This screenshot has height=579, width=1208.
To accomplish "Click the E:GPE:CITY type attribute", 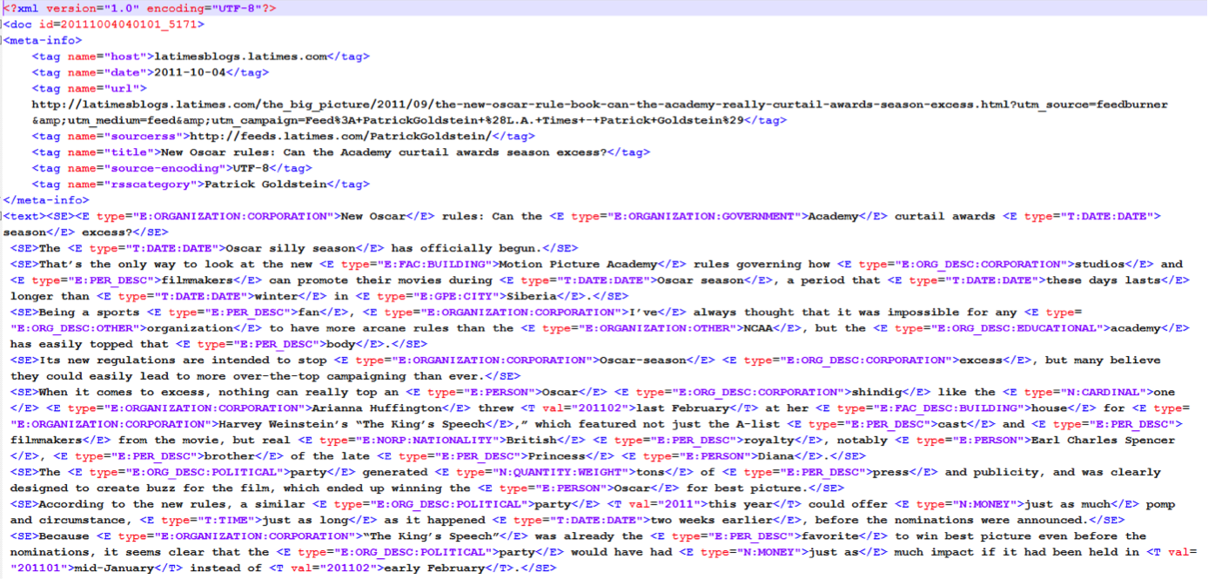I will pos(424,296).
